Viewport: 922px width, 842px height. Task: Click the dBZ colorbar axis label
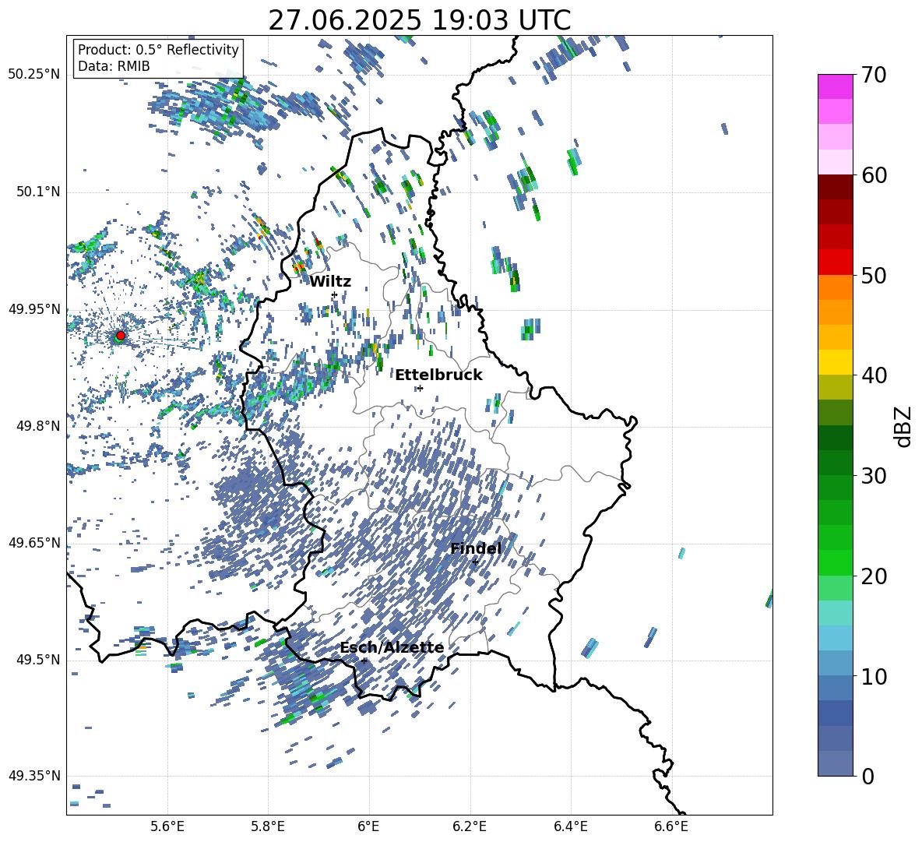tap(903, 426)
